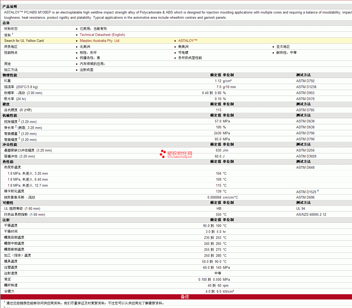
Task: Select the 材料状态 row label
Action: click(x=11, y=29)
